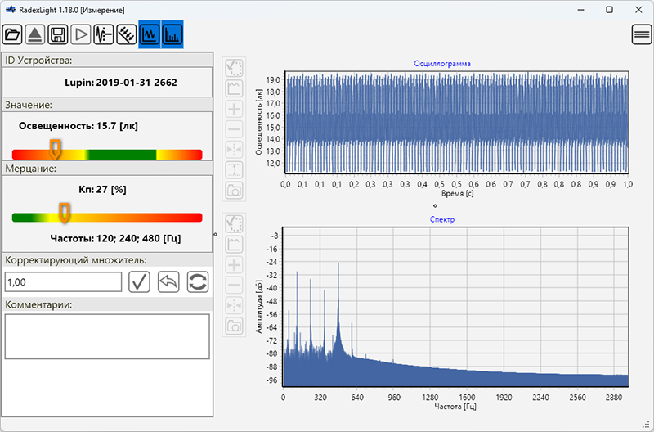This screenshot has height=432, width=654.
Task: Click the Спектр chart title
Action: pos(442,220)
